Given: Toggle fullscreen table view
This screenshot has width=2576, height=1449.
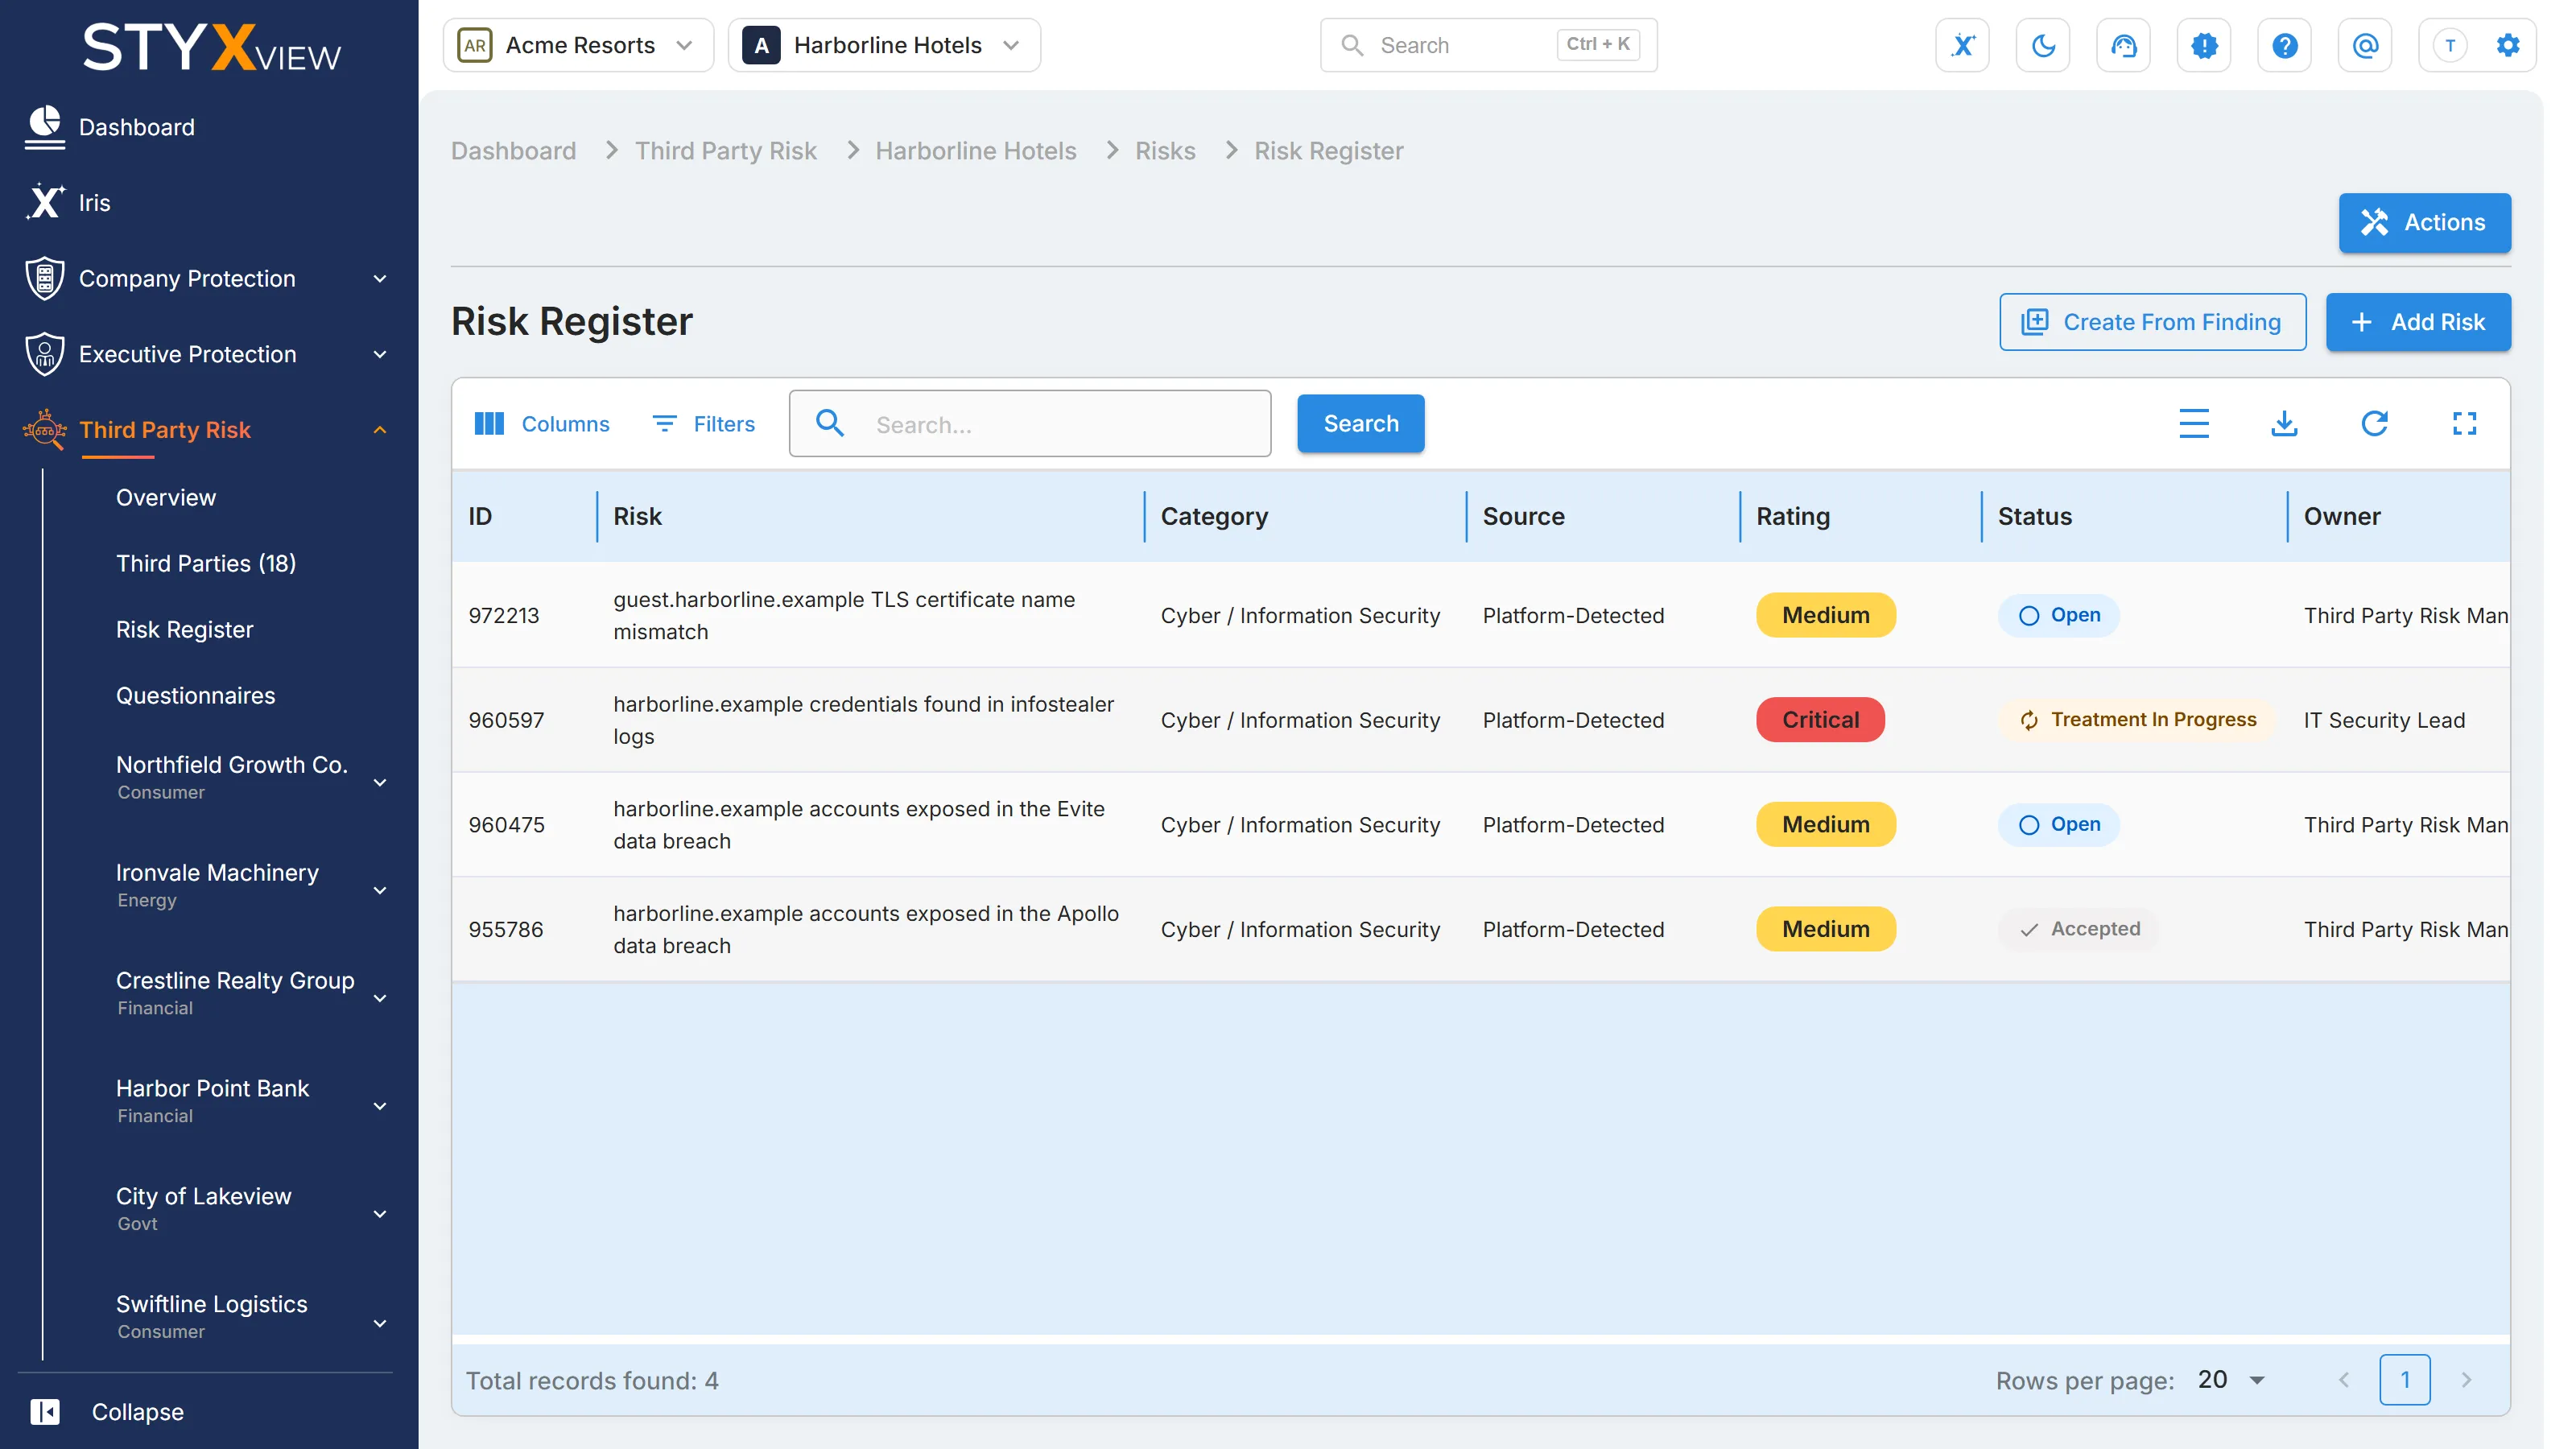Looking at the screenshot, I should tap(2465, 423).
